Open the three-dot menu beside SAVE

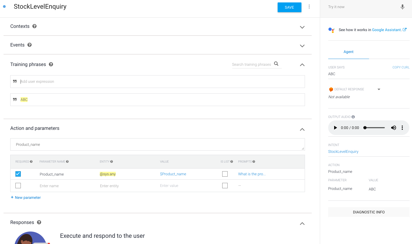(309, 7)
